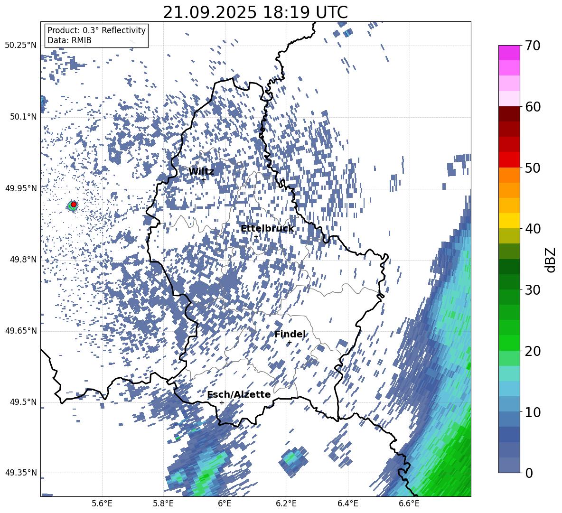Click the 10 tick on the colorbar
Image resolution: width=562 pixels, height=513 pixels.
coord(532,412)
